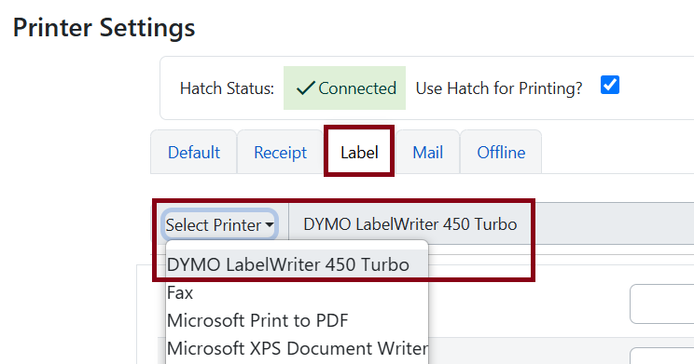Select Microsoft XPS Document Writer option

pyautogui.click(x=297, y=348)
